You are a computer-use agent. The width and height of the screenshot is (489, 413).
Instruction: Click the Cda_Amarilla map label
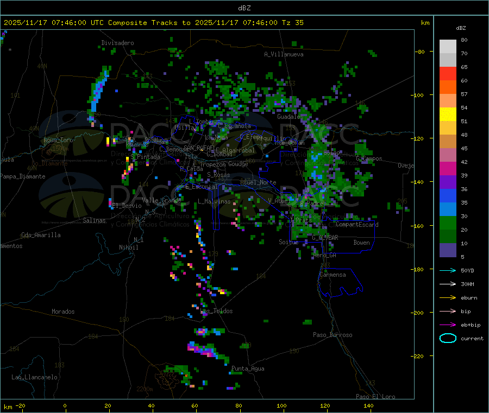point(41,235)
